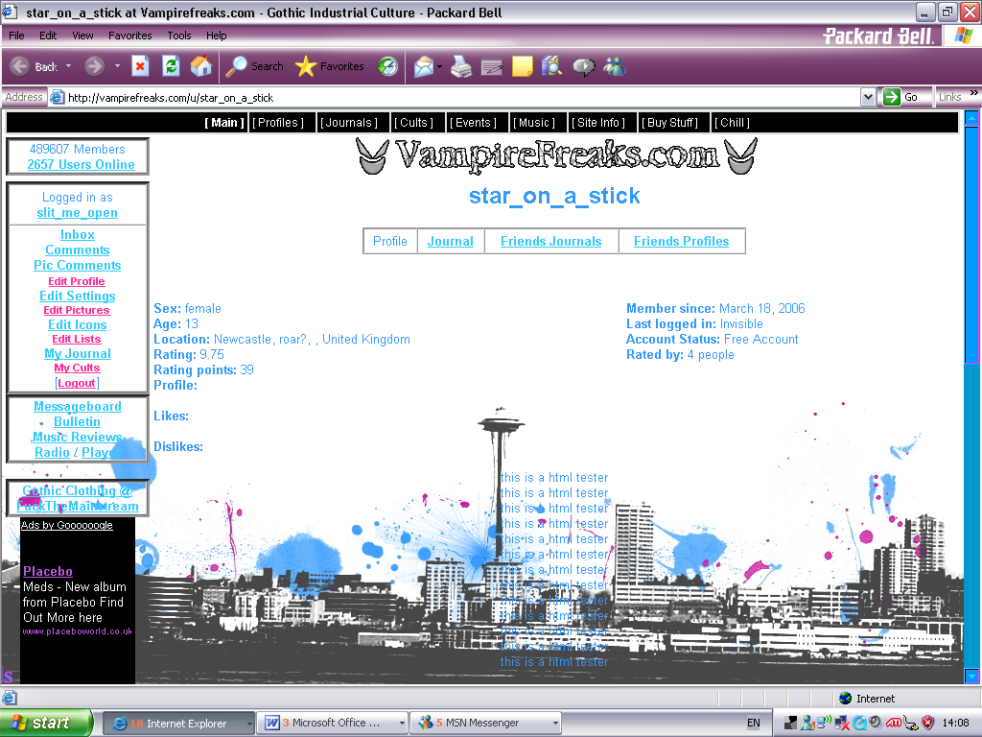Open the [Cults] site navigation item
The height and width of the screenshot is (737, 982).
(x=414, y=123)
